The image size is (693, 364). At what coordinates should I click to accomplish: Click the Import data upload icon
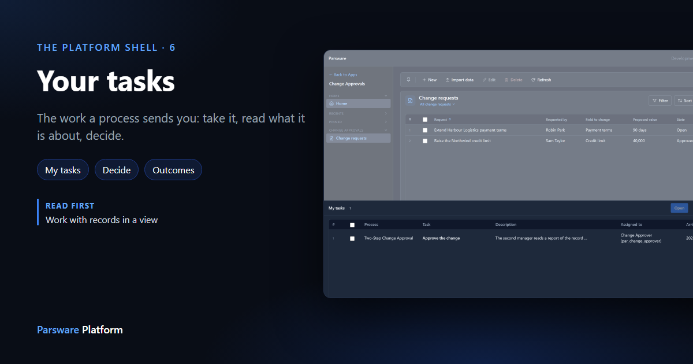pyautogui.click(x=448, y=80)
